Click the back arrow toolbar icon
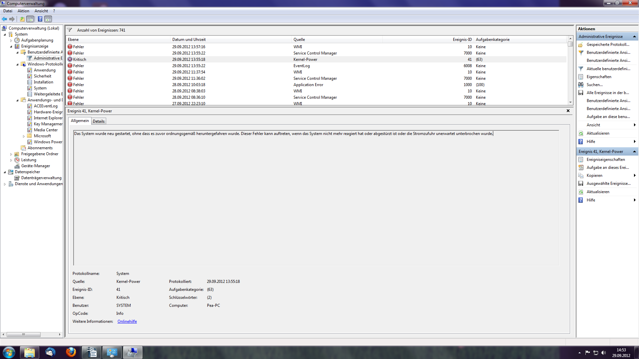Viewport: 639px width, 359px height. point(4,19)
